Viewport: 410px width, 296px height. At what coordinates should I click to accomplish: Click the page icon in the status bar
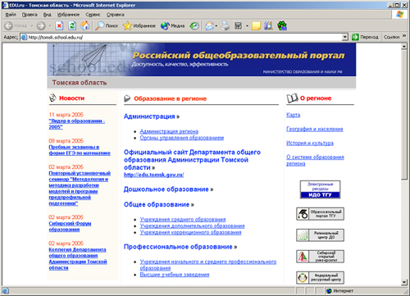pos(5,291)
